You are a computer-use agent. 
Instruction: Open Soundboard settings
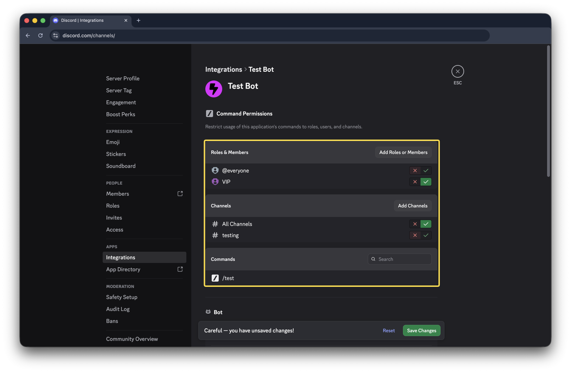point(144,166)
